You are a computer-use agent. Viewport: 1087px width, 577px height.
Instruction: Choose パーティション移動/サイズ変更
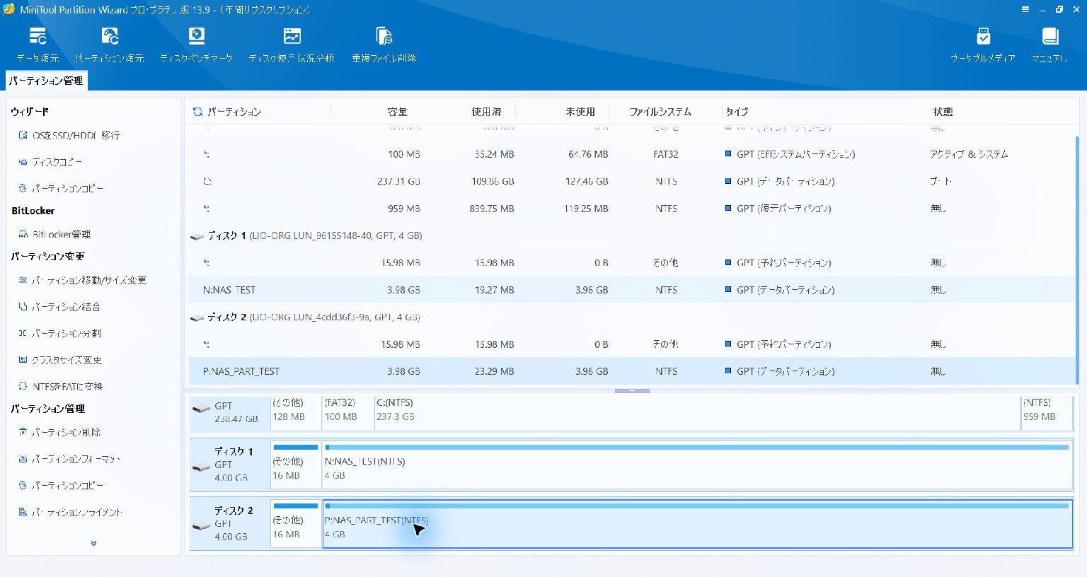pyautogui.click(x=82, y=280)
